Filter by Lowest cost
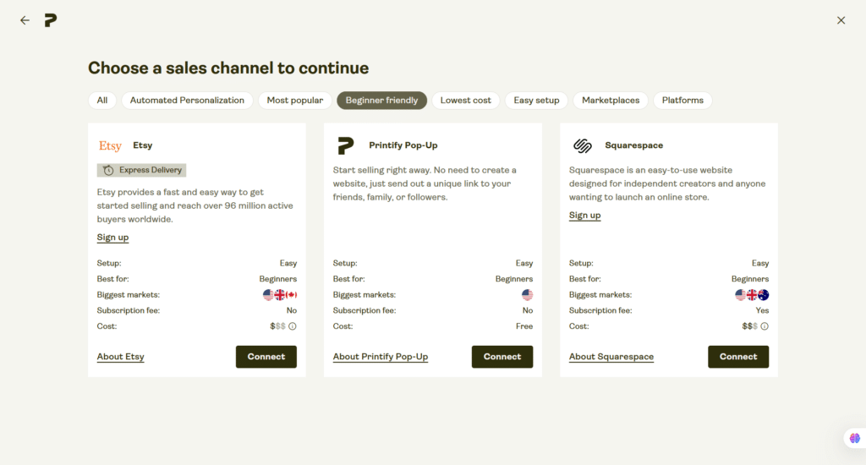Screen dimensions: 866x465 click(466, 101)
